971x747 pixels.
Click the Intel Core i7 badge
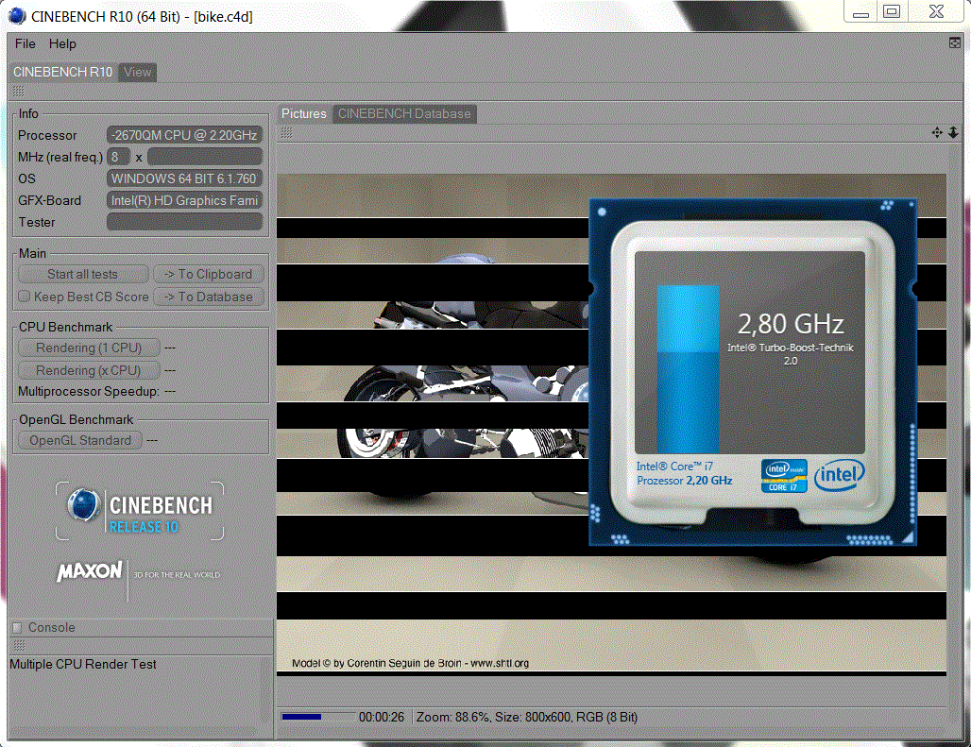click(x=784, y=476)
